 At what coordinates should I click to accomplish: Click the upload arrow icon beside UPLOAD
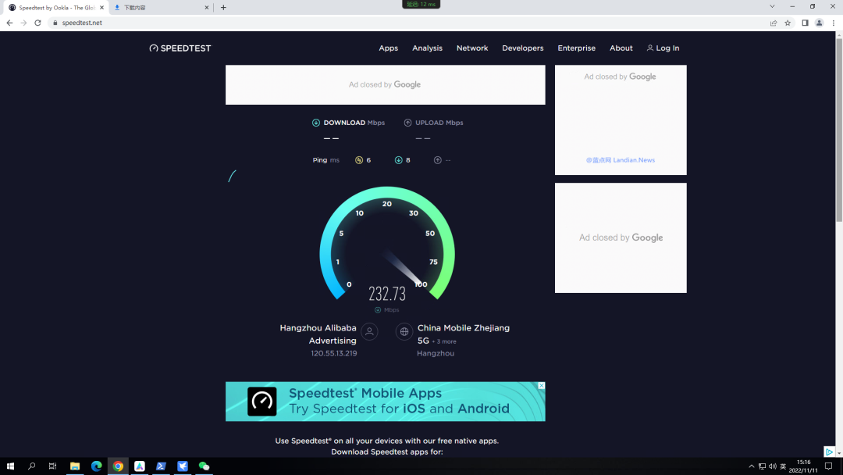pos(407,123)
